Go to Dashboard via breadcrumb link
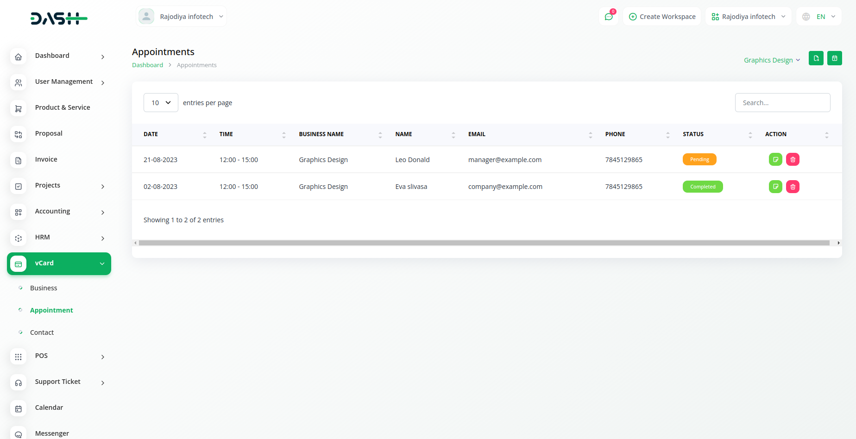Screen dimensions: 856x439 [x=147, y=65]
